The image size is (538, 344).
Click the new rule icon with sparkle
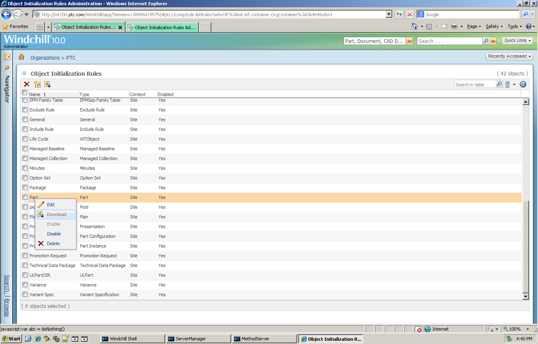point(37,84)
